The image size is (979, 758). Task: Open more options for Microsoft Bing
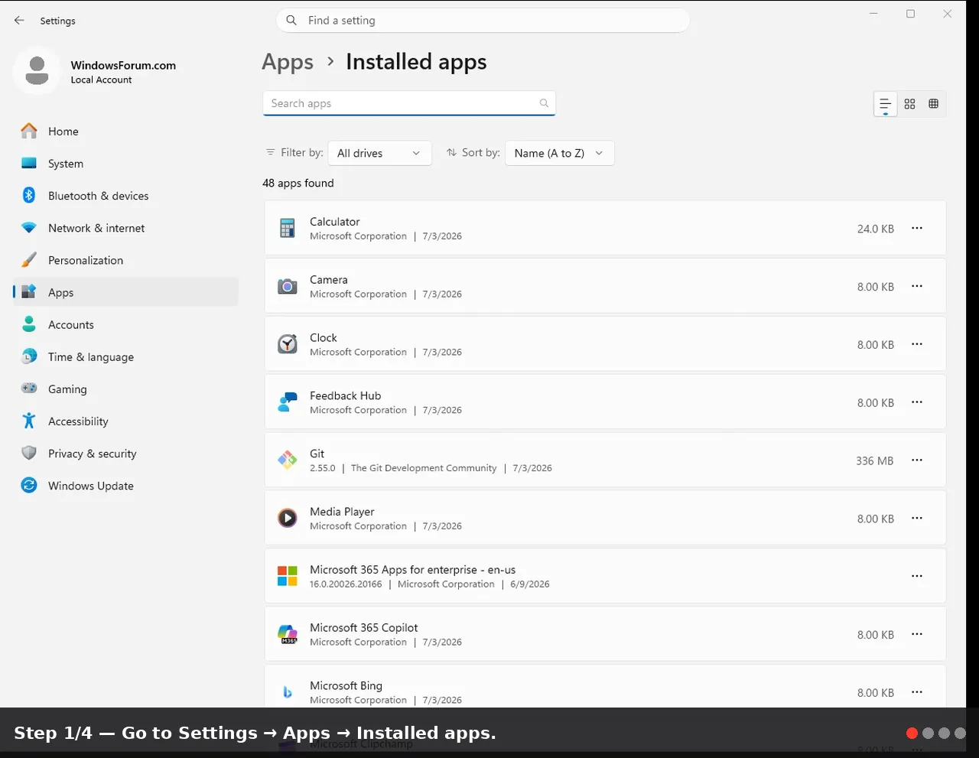pyautogui.click(x=917, y=692)
